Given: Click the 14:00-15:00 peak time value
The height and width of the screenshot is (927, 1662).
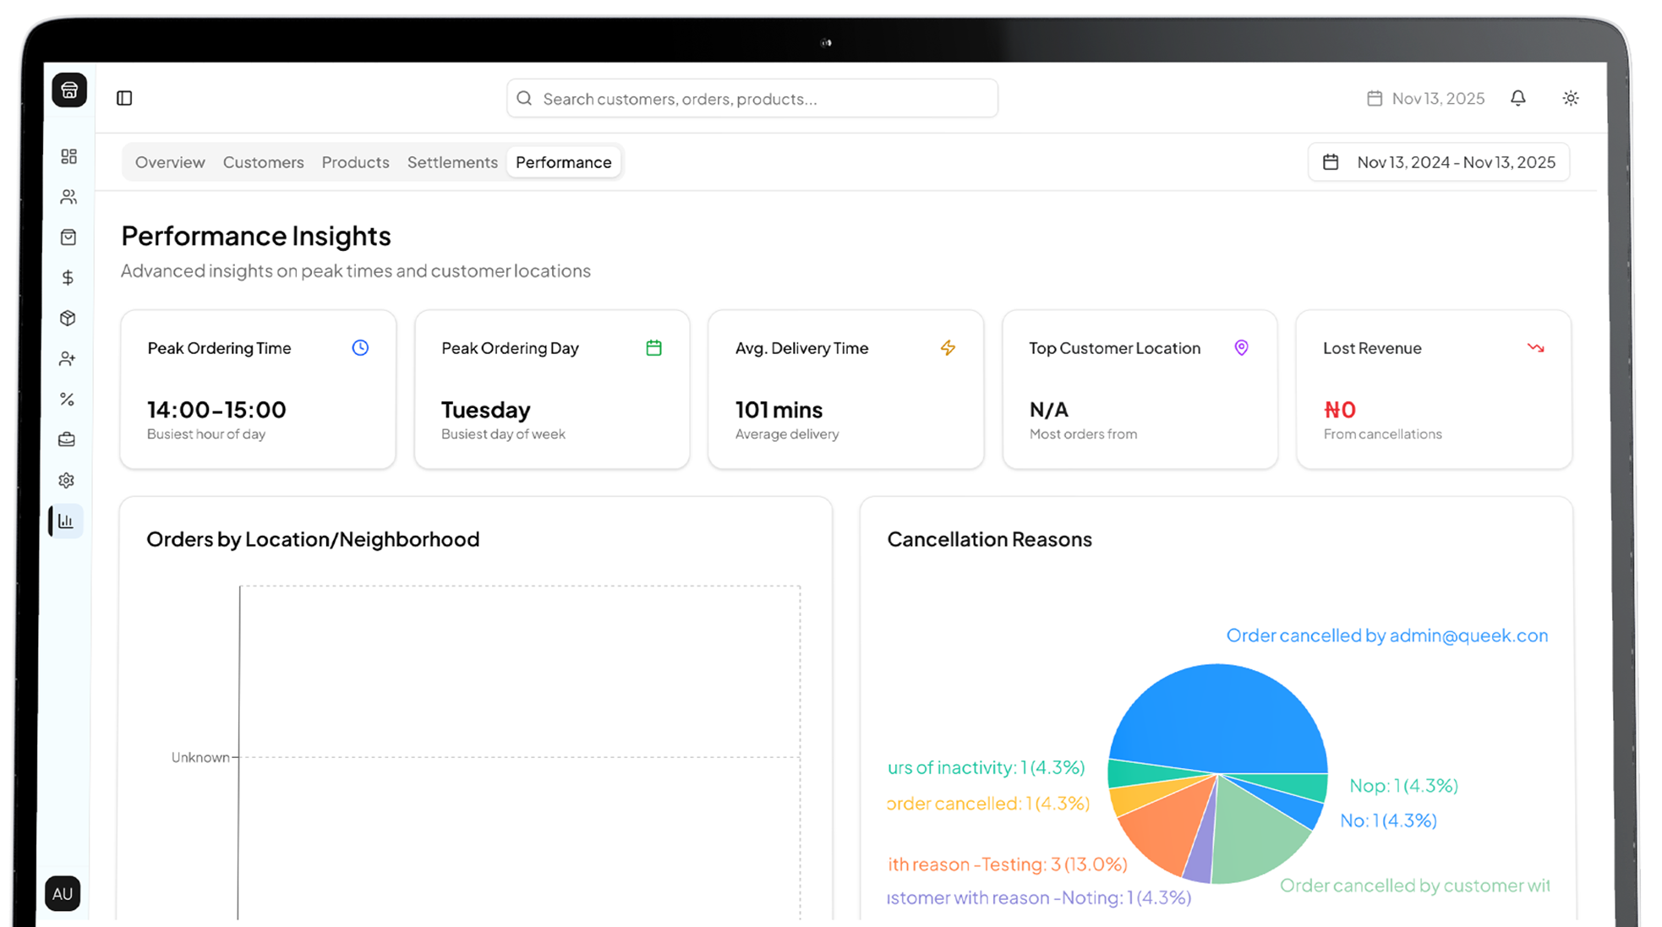Looking at the screenshot, I should pyautogui.click(x=216, y=410).
